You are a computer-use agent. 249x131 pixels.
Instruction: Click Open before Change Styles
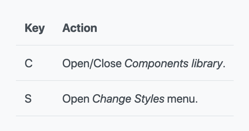tap(76, 99)
